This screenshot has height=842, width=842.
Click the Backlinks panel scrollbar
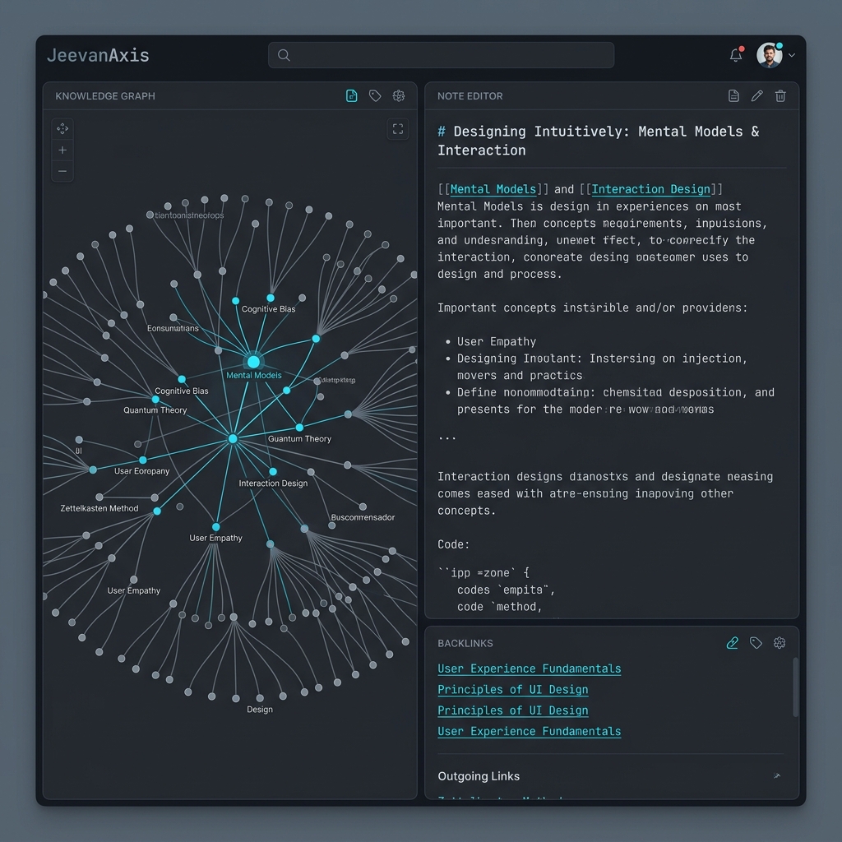tap(795, 687)
